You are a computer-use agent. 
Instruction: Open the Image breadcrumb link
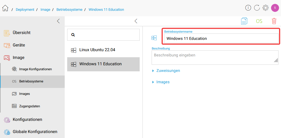click(x=45, y=10)
